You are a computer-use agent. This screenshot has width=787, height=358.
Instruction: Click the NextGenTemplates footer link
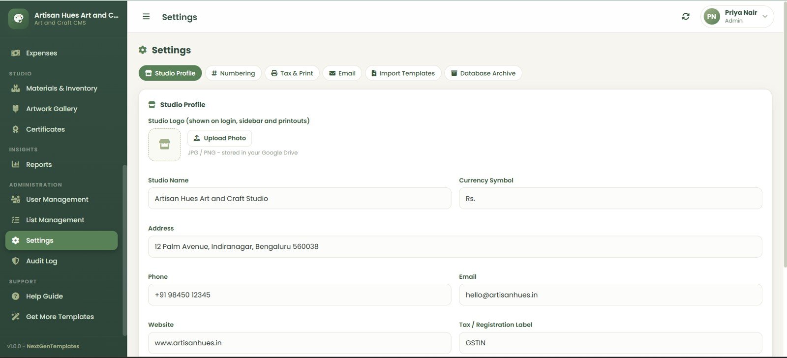(53, 346)
